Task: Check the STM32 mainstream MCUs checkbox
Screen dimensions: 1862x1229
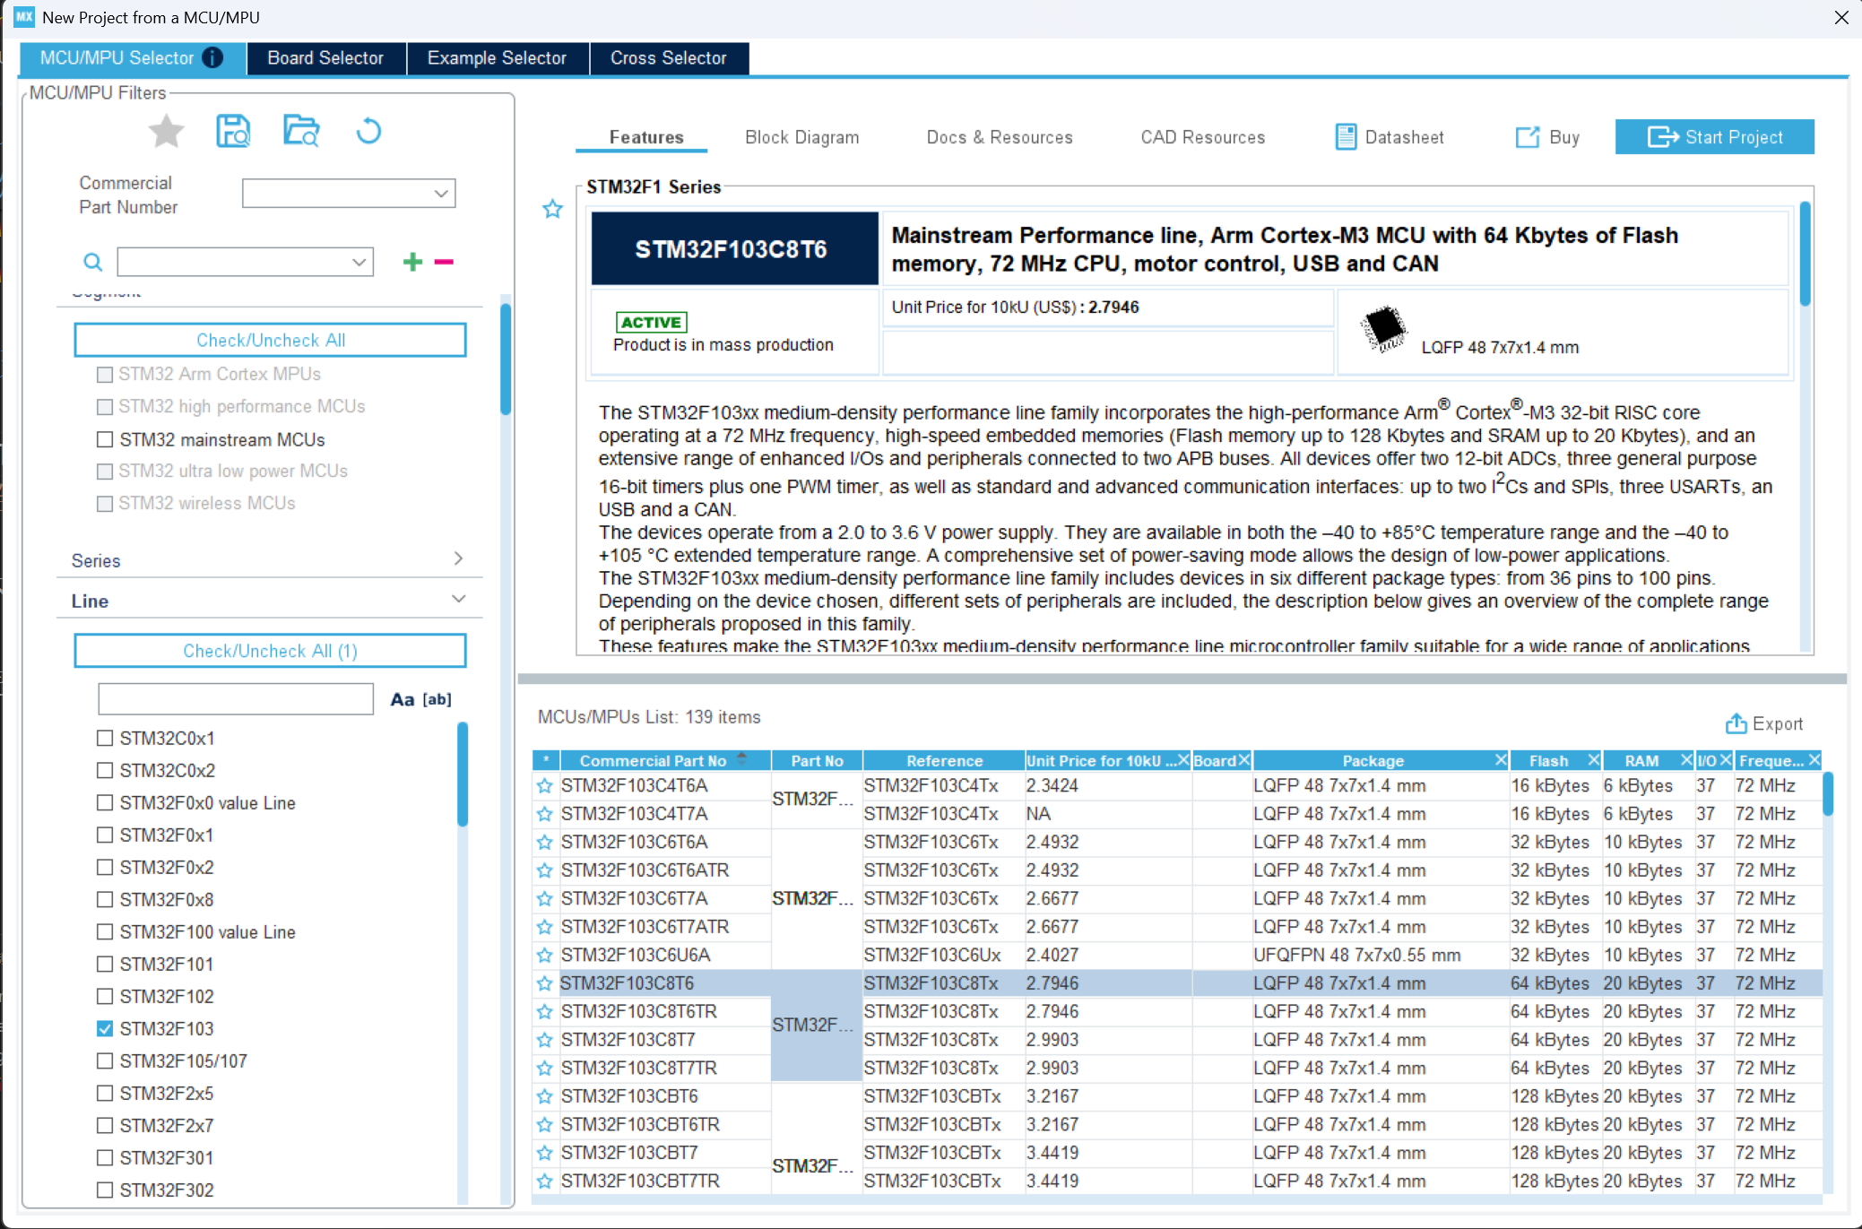Action: pos(105,439)
